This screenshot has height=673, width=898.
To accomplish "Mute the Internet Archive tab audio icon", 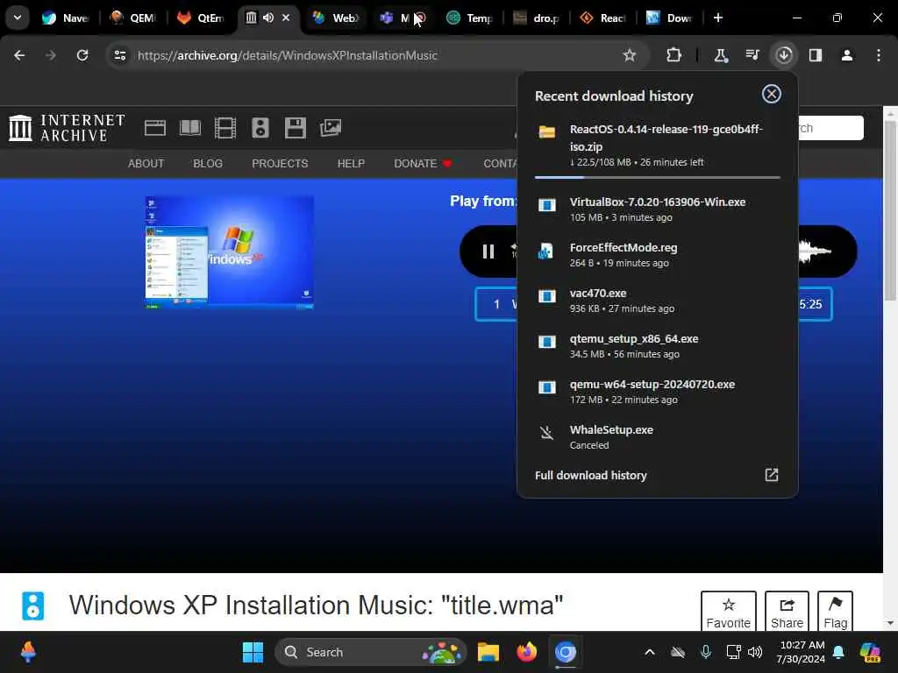I will click(268, 18).
